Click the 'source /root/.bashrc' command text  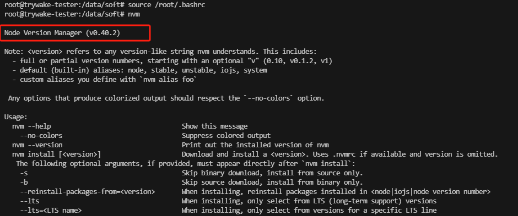pos(166,5)
